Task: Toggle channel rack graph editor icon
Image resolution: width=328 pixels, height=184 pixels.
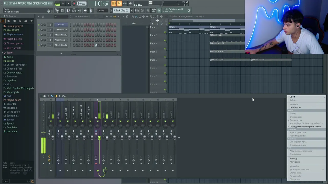Action: tap(111, 17)
